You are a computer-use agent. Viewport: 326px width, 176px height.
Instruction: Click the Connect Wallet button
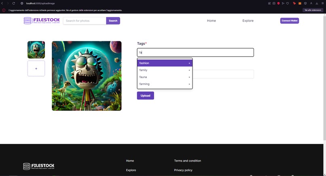290,21
